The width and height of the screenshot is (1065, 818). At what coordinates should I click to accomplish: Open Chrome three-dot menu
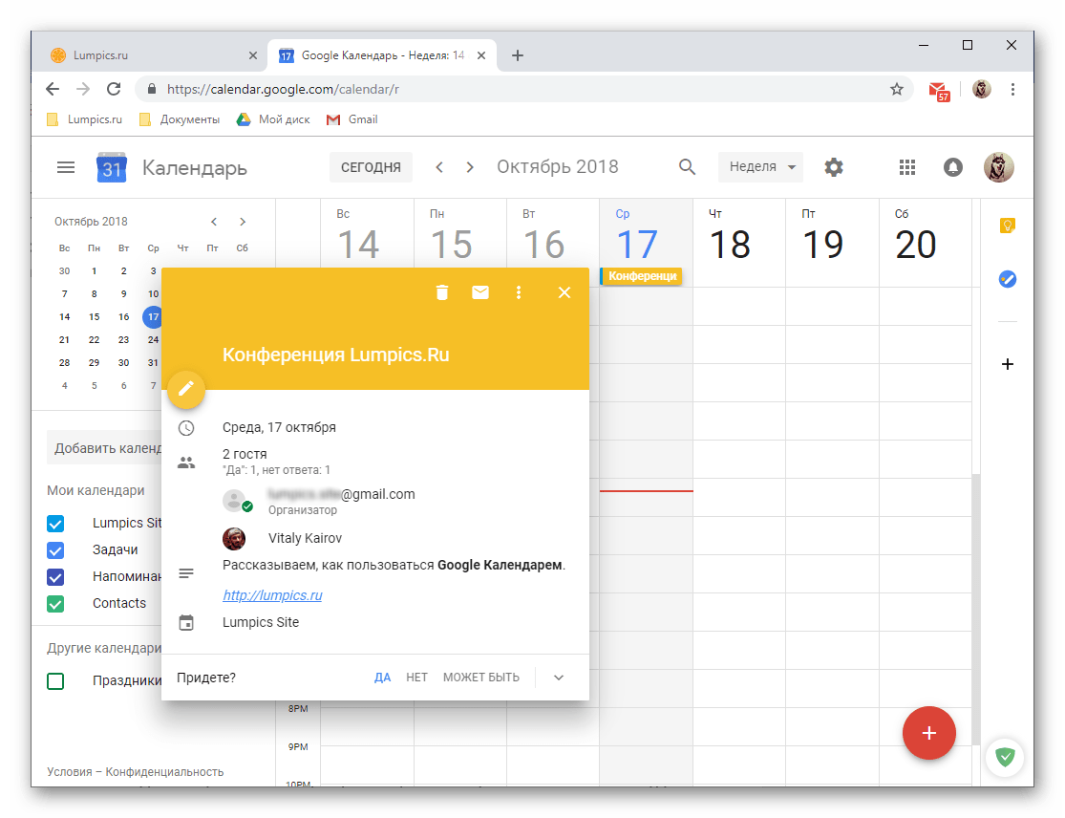[x=1012, y=89]
